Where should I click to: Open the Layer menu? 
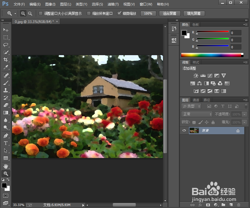66,4
